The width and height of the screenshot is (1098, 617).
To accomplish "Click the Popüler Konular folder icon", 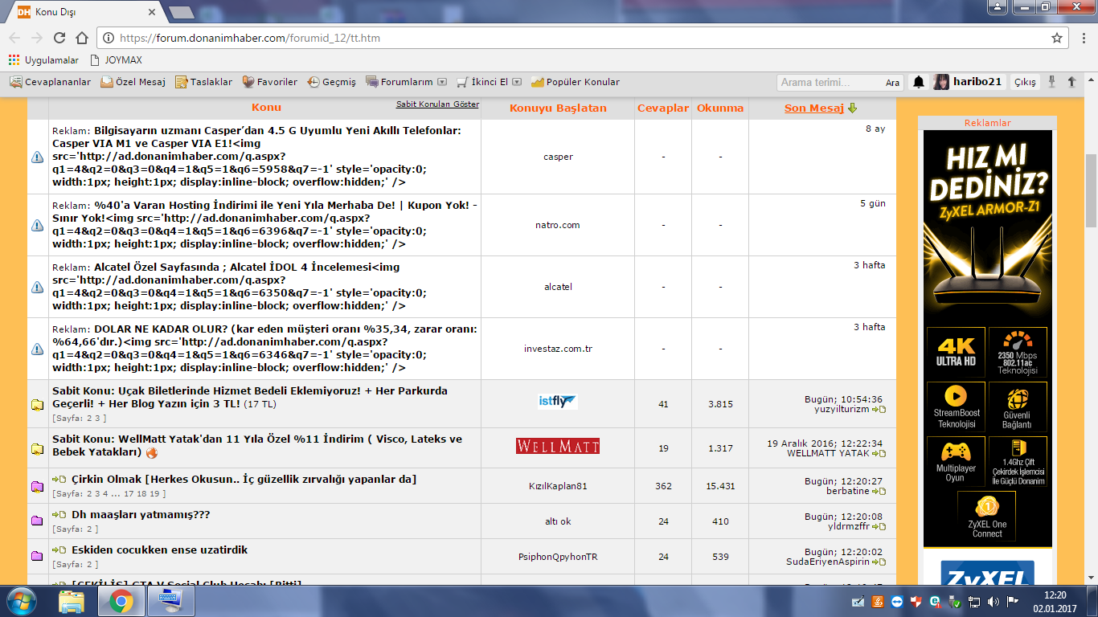I will click(538, 82).
